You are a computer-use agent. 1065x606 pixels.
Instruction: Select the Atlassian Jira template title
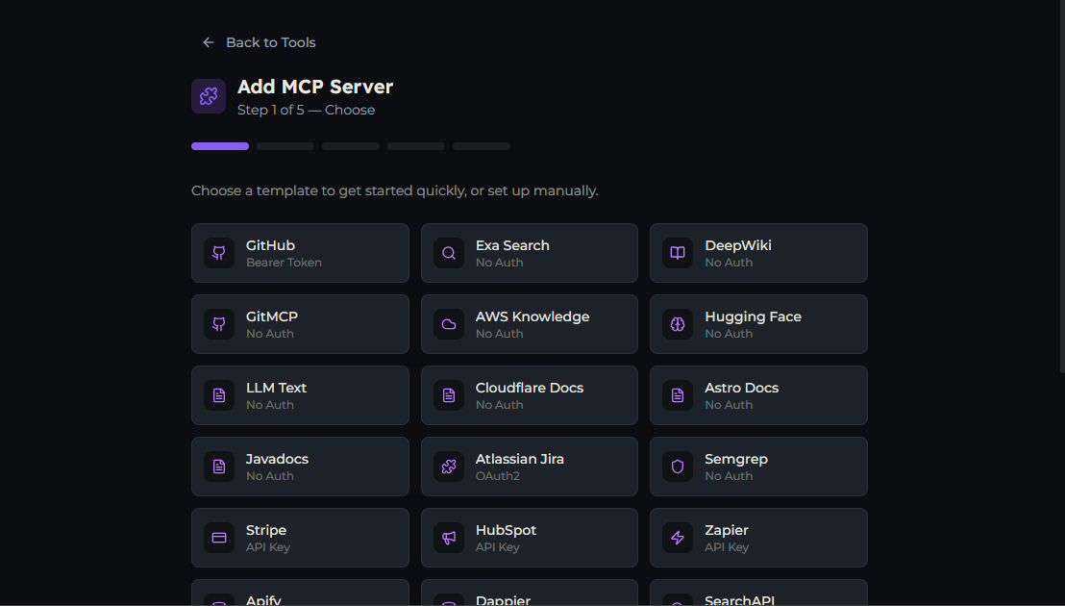(x=520, y=459)
